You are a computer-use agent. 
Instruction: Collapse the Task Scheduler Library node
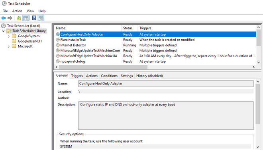3,31
